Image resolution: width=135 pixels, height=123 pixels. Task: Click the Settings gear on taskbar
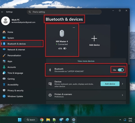pos(74,120)
